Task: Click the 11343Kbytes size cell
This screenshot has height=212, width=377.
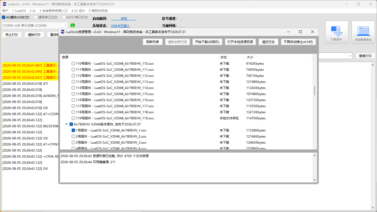Action: click(x=256, y=88)
